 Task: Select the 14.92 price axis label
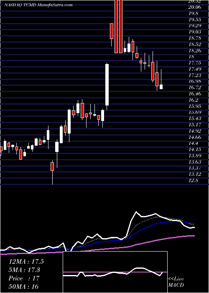[x=194, y=131]
